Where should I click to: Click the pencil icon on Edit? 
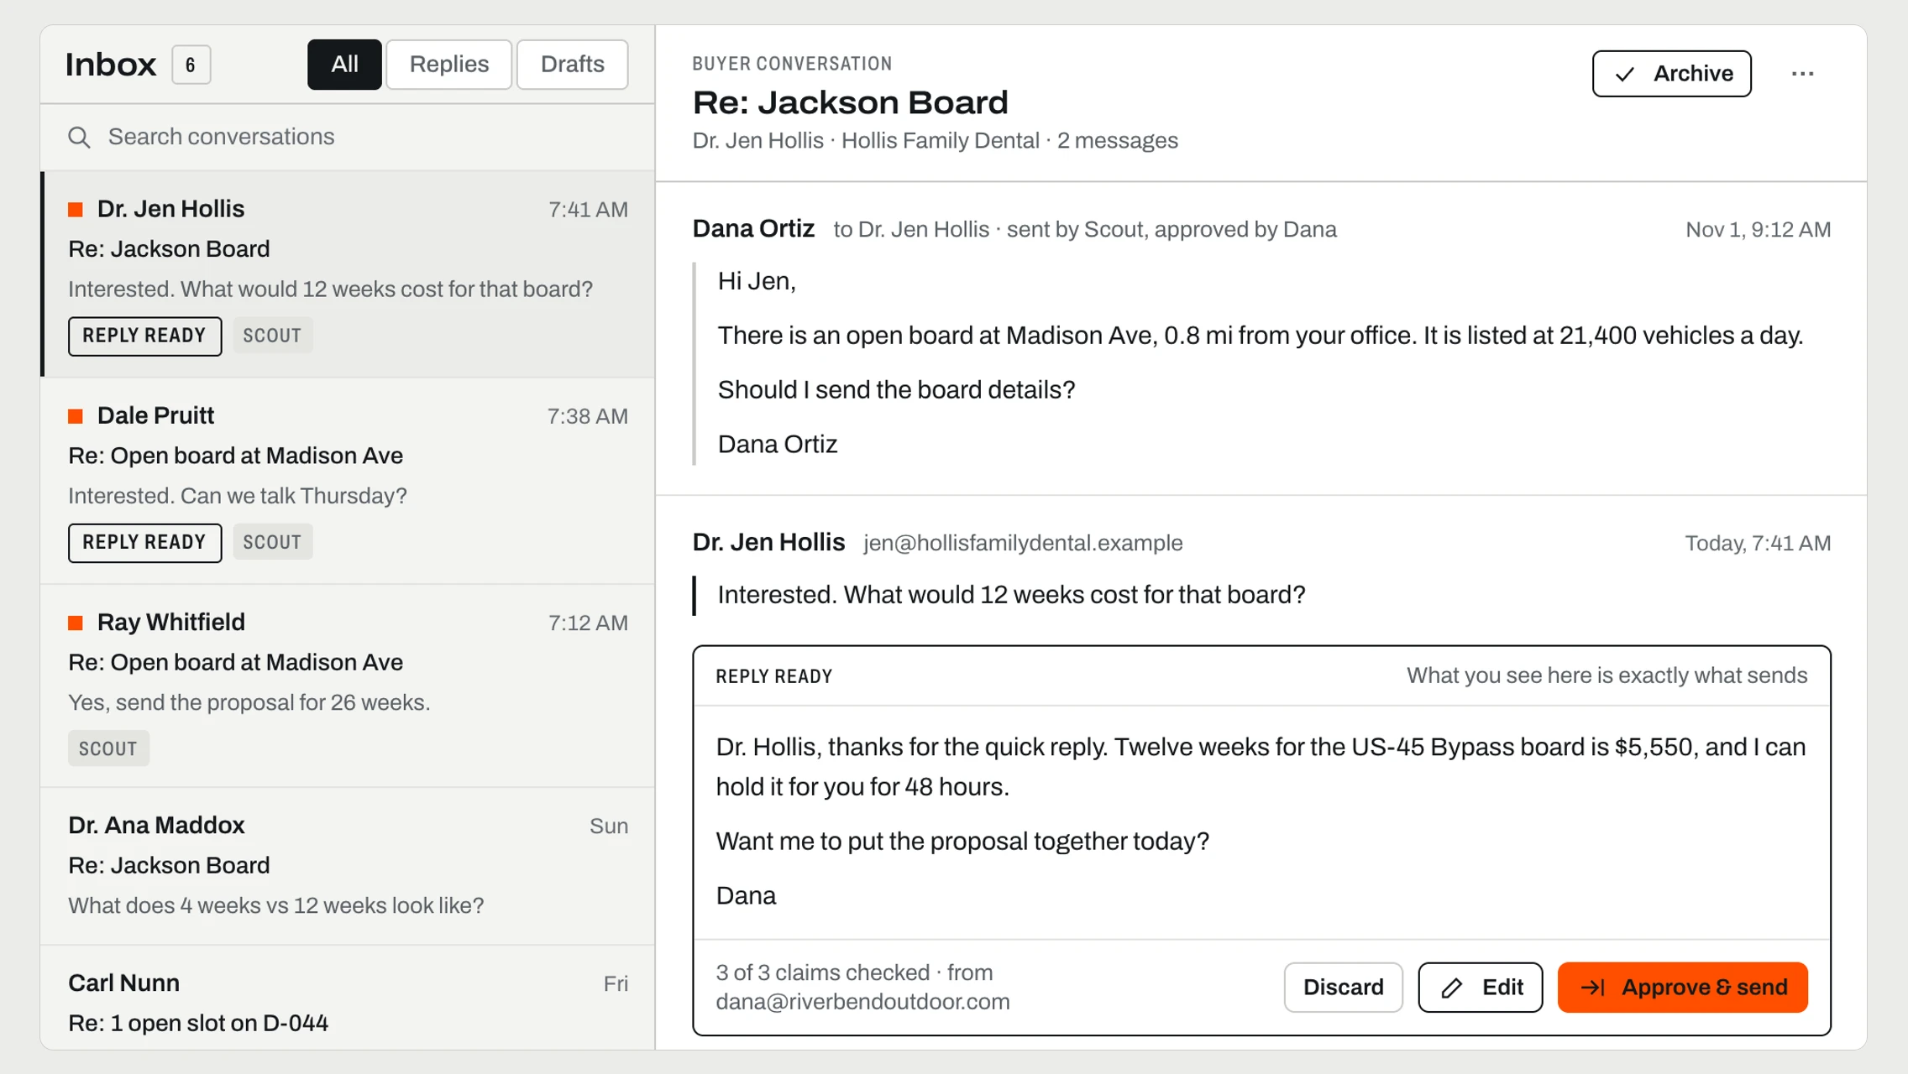tap(1452, 988)
